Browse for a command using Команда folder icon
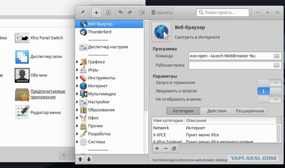This screenshot has height=168, width=285. pyautogui.click(x=276, y=56)
